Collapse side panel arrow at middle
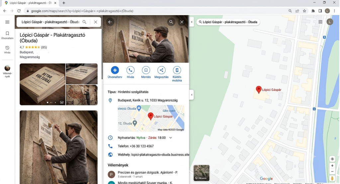 coord(192,95)
